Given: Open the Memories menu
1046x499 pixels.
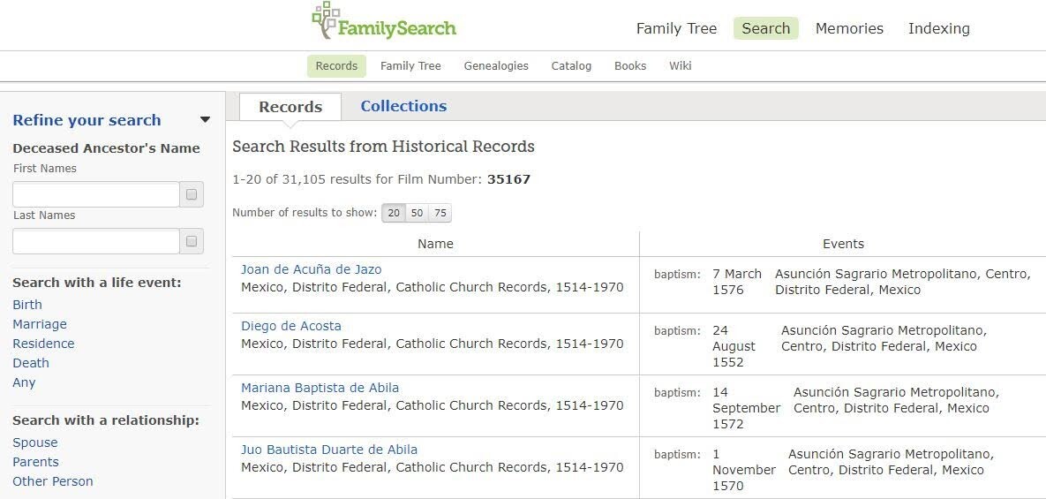Looking at the screenshot, I should coord(849,28).
